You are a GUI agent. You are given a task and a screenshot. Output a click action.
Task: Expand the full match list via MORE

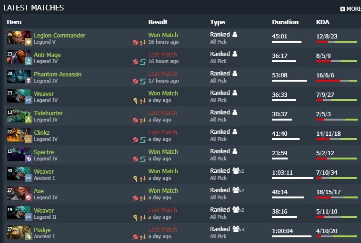pyautogui.click(x=350, y=9)
